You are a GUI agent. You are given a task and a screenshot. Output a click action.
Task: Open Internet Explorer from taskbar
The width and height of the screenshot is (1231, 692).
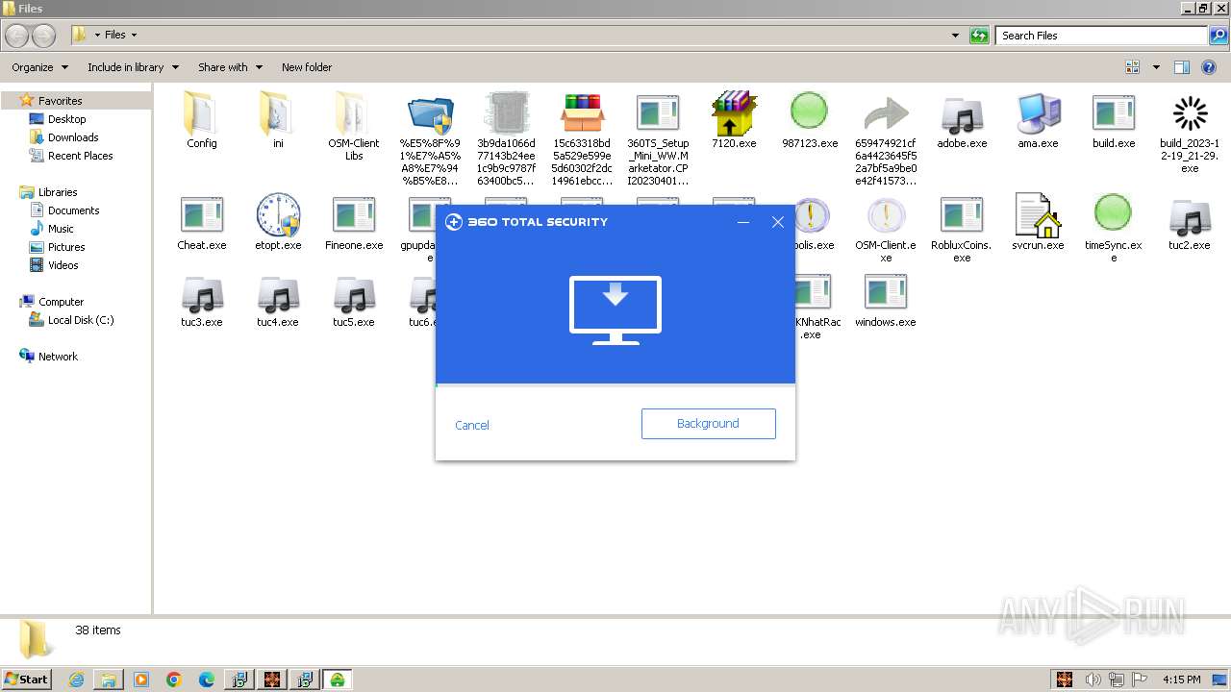pyautogui.click(x=77, y=680)
